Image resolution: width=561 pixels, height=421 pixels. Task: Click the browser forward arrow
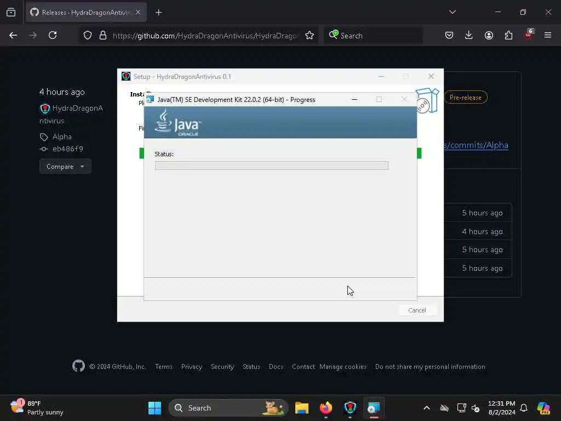point(32,35)
